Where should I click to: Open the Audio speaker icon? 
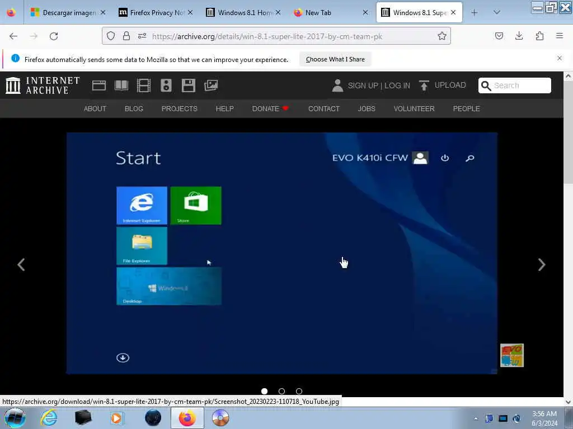click(x=166, y=85)
